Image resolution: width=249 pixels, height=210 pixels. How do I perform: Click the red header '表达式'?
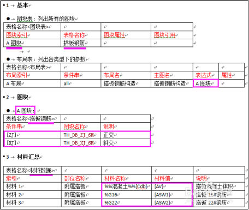click(204, 75)
